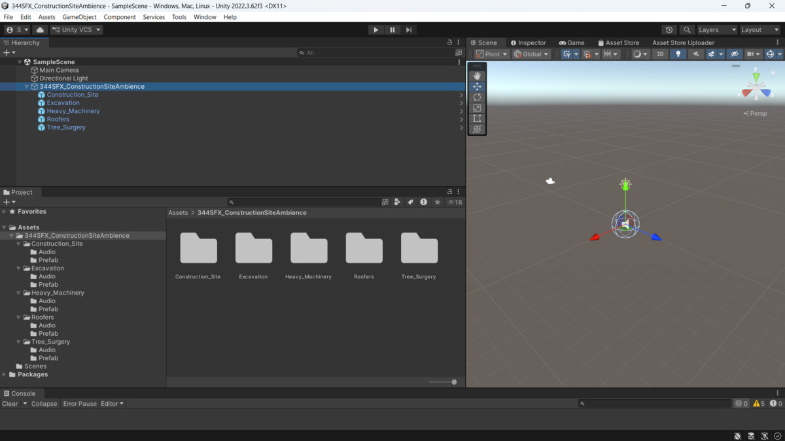Click the cache server icon in status bar
Screen dimensions: 785x441
(x=751, y=436)
